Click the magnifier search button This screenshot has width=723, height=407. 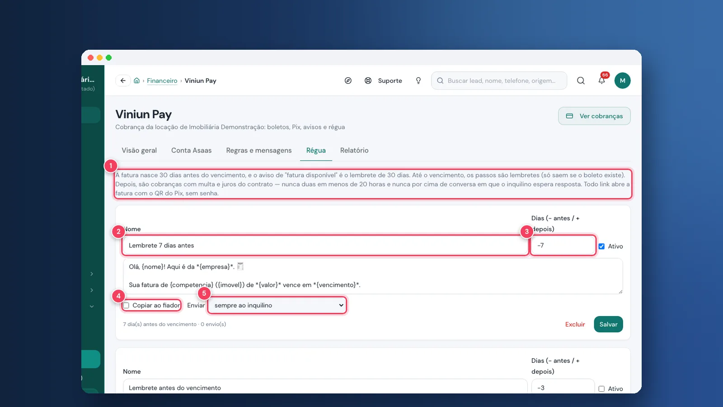(581, 80)
